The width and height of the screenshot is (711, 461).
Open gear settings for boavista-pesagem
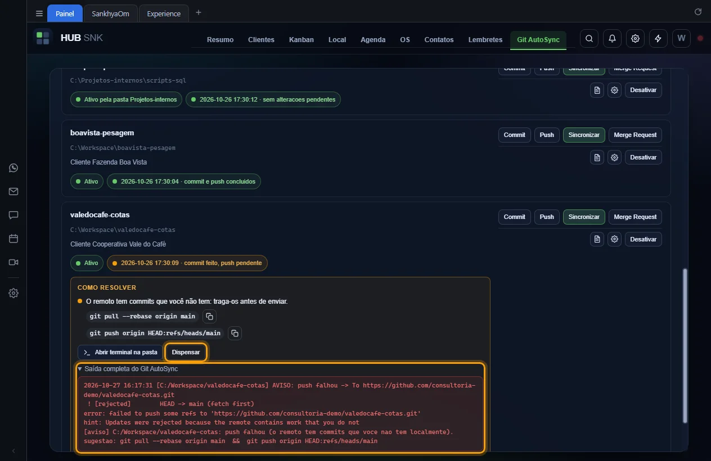click(x=615, y=157)
